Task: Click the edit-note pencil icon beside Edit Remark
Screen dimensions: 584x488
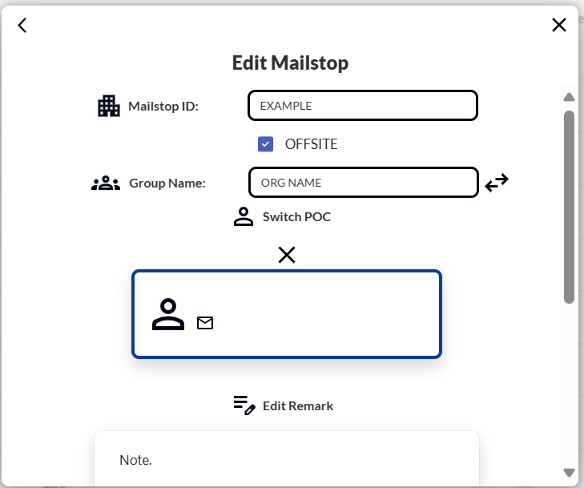Action: (244, 405)
